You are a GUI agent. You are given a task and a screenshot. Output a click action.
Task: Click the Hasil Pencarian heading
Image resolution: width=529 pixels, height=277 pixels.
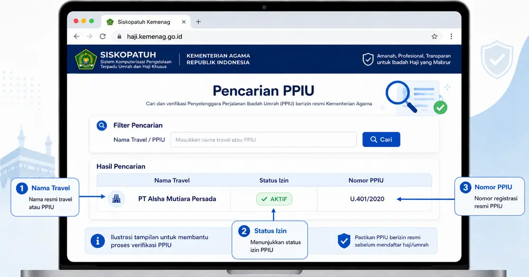[121, 167]
